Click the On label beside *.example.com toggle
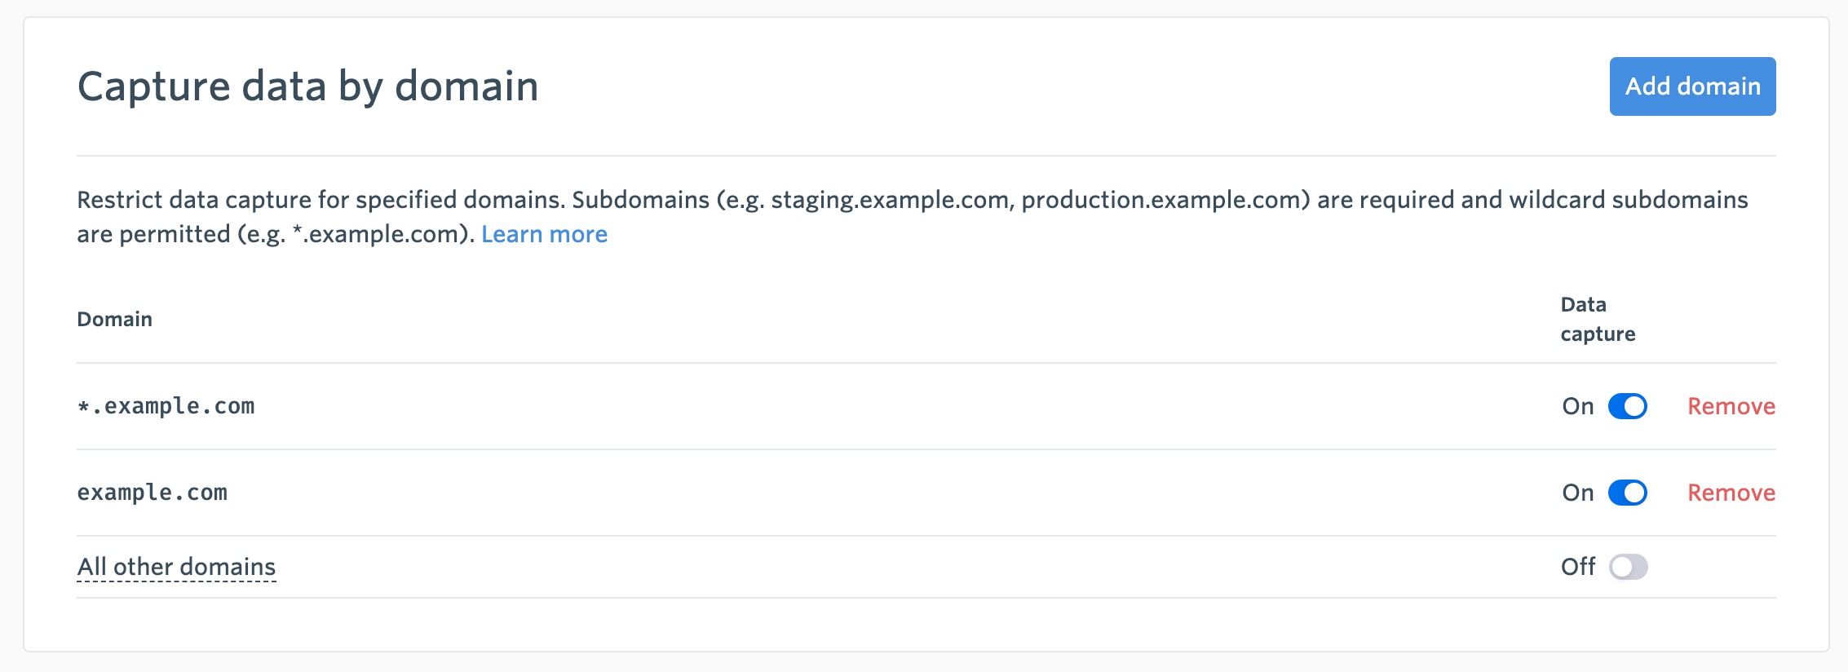1848x672 pixels. click(1577, 406)
